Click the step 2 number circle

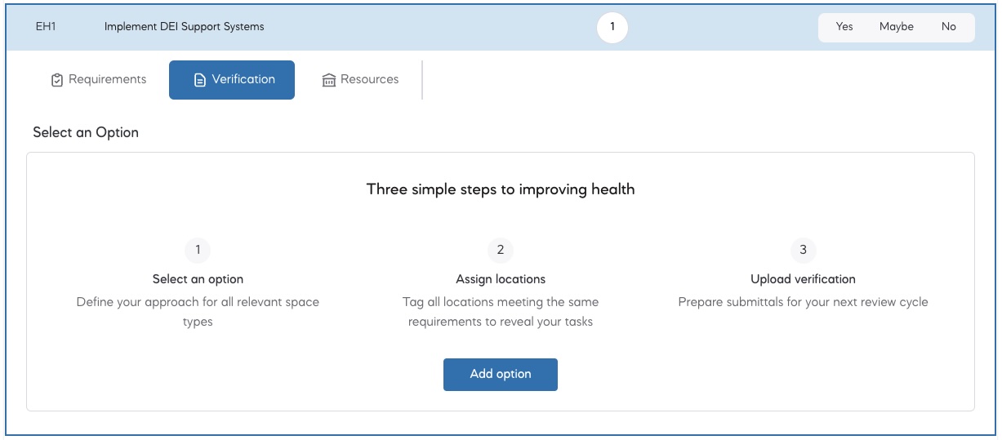501,250
